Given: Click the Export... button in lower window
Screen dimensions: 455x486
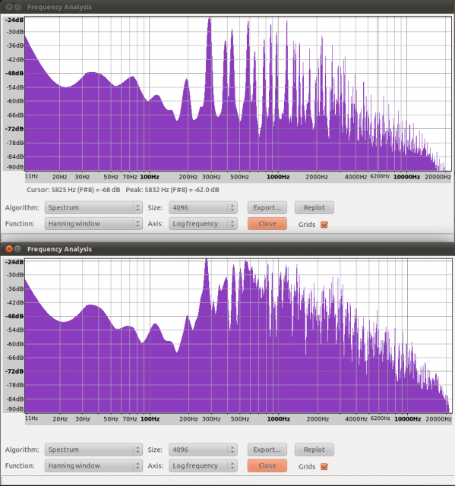Looking at the screenshot, I should (267, 450).
